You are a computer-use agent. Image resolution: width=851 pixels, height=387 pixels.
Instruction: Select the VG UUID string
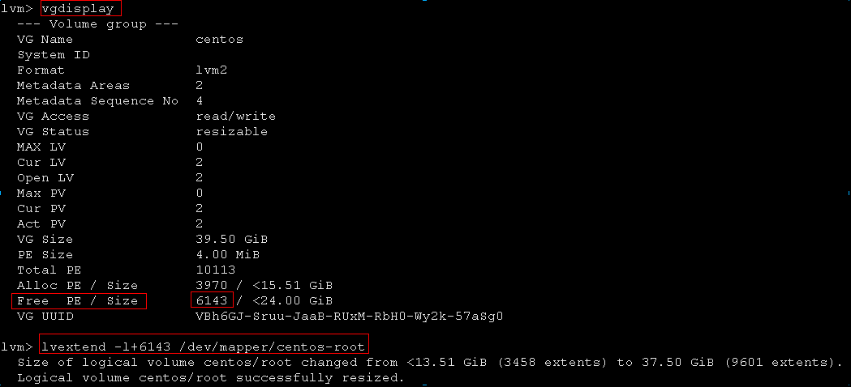point(349,316)
